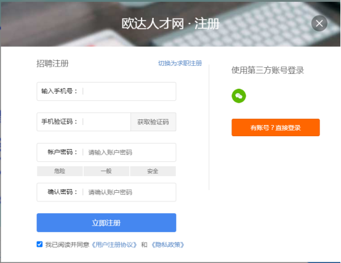Click the 欧达人才网 · 注册 title banner
This screenshot has height=263, width=341.
pos(170,23)
